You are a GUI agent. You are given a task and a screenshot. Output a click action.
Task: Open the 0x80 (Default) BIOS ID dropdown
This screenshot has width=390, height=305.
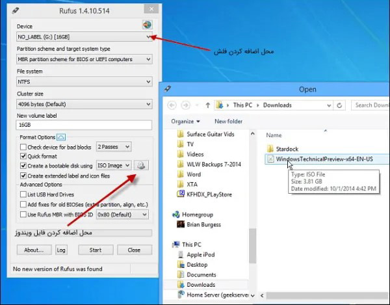point(122,215)
